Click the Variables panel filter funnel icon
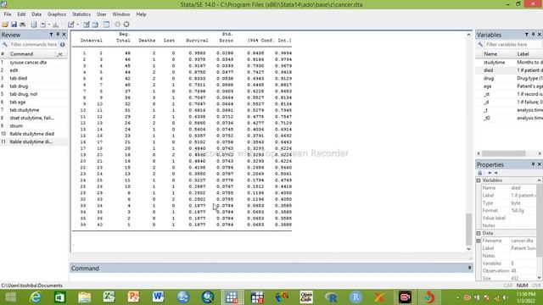Screen dimensions: 543x305 pos(527,35)
